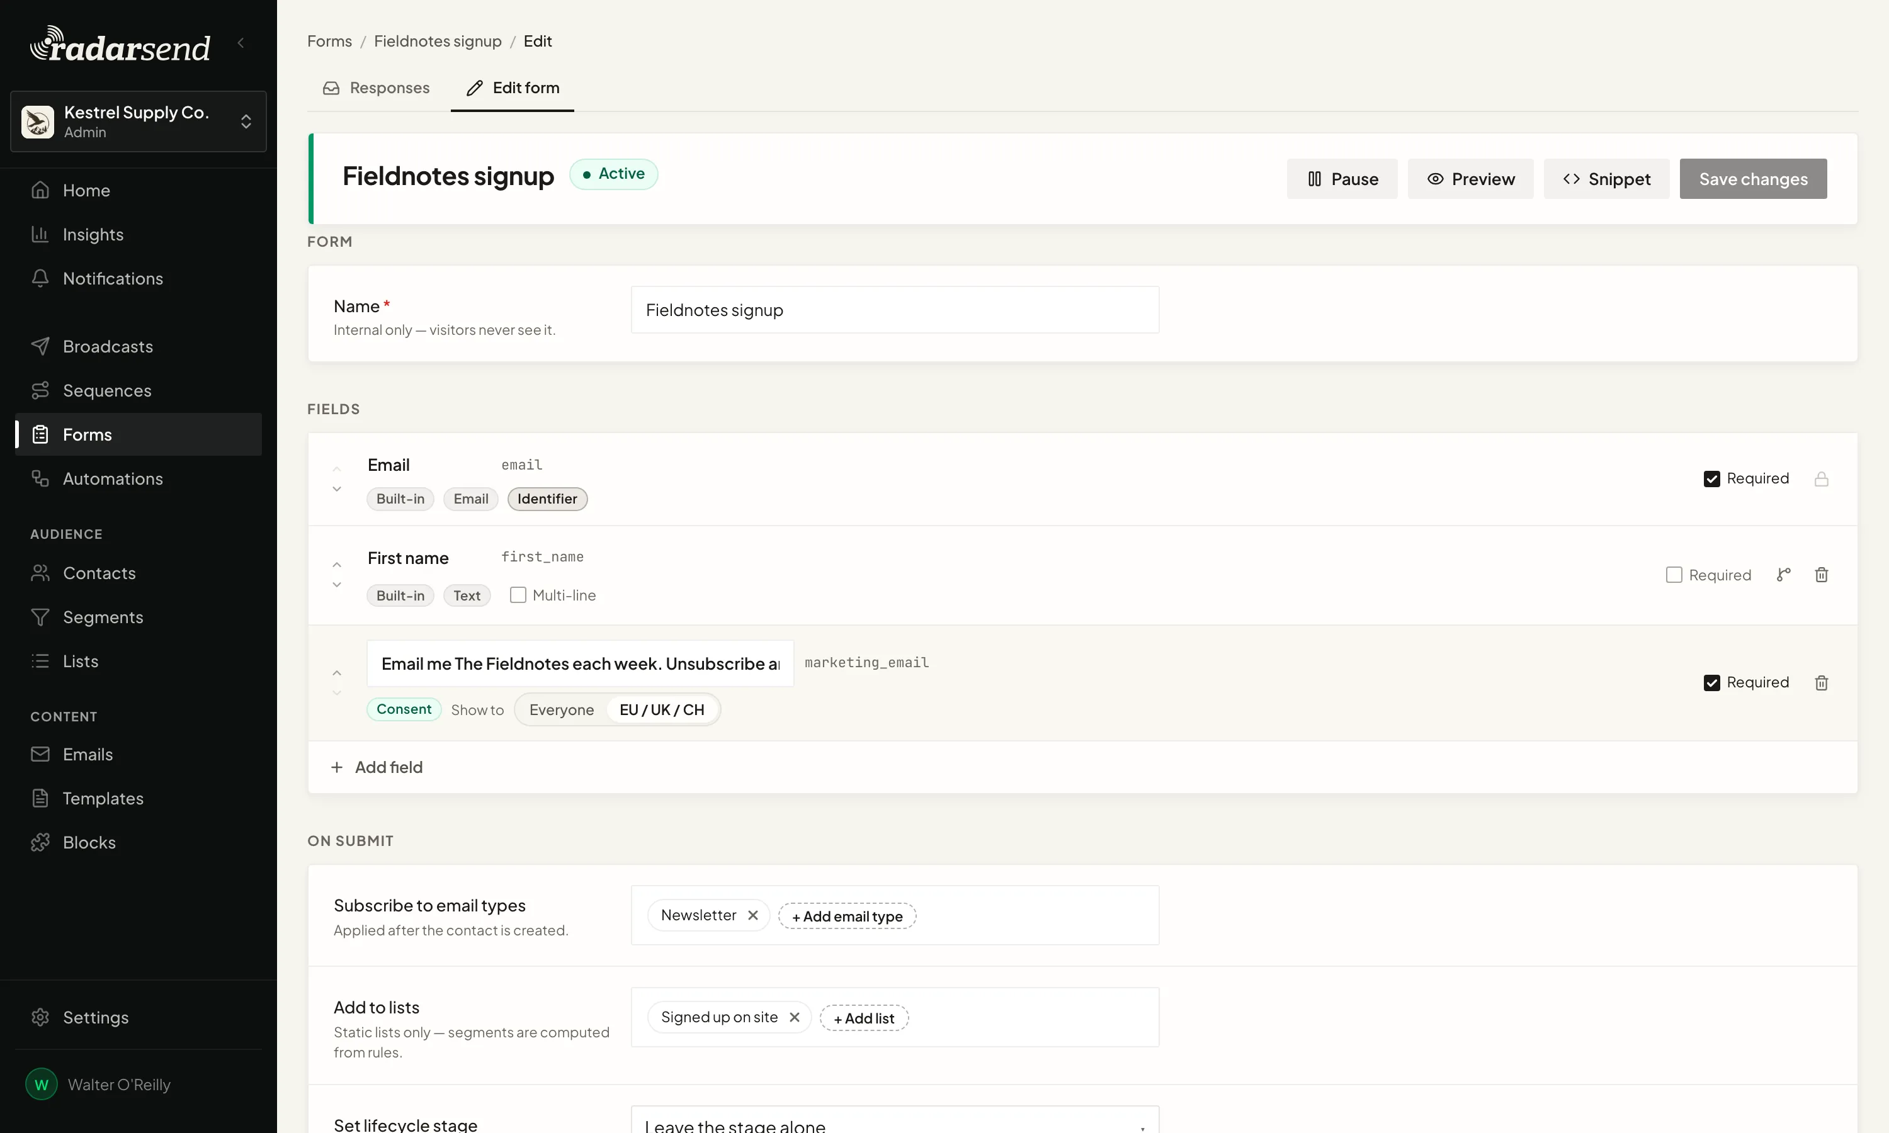Go to Home in the sidebar
The width and height of the screenshot is (1889, 1133).
coord(138,190)
